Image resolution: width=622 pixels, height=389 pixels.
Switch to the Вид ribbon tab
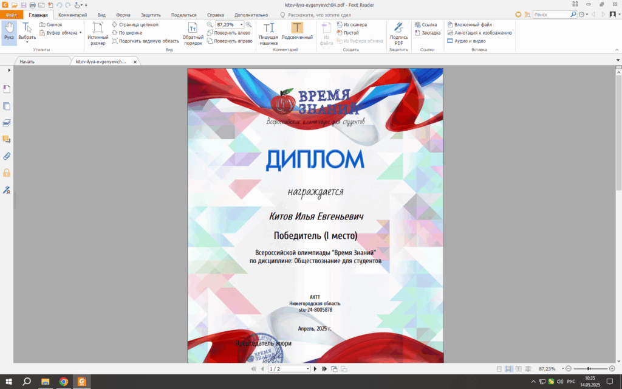pyautogui.click(x=101, y=15)
